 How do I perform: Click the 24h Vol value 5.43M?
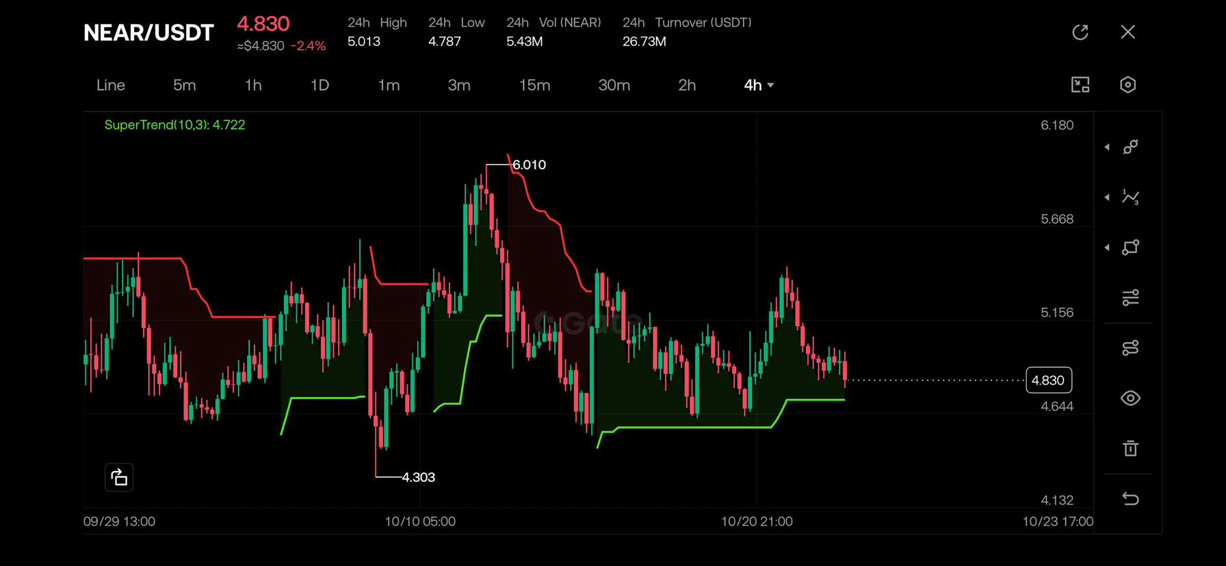pos(525,41)
